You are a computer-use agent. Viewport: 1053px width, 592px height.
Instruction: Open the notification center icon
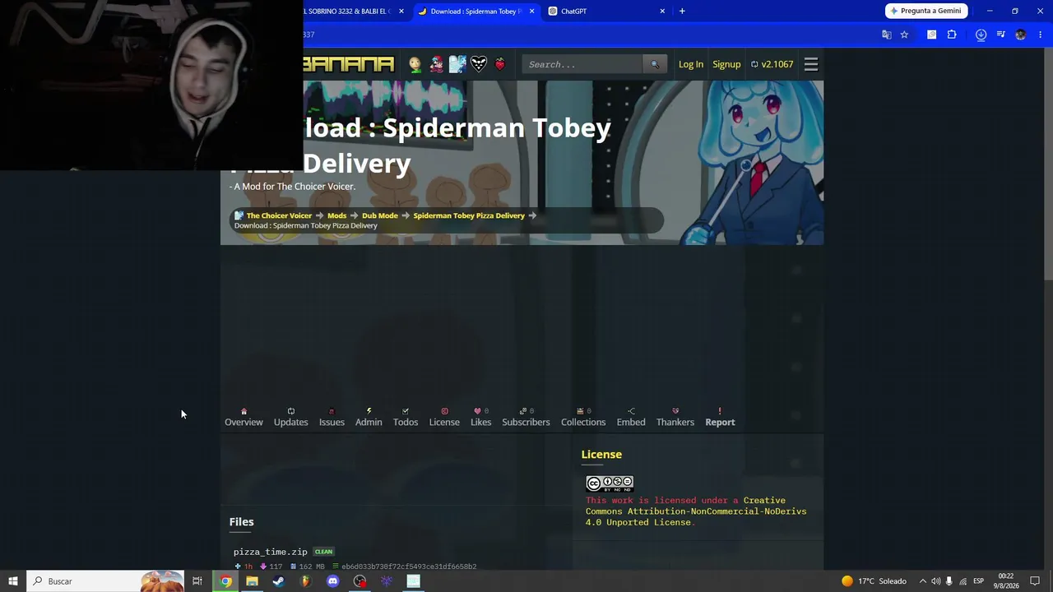(x=1035, y=581)
